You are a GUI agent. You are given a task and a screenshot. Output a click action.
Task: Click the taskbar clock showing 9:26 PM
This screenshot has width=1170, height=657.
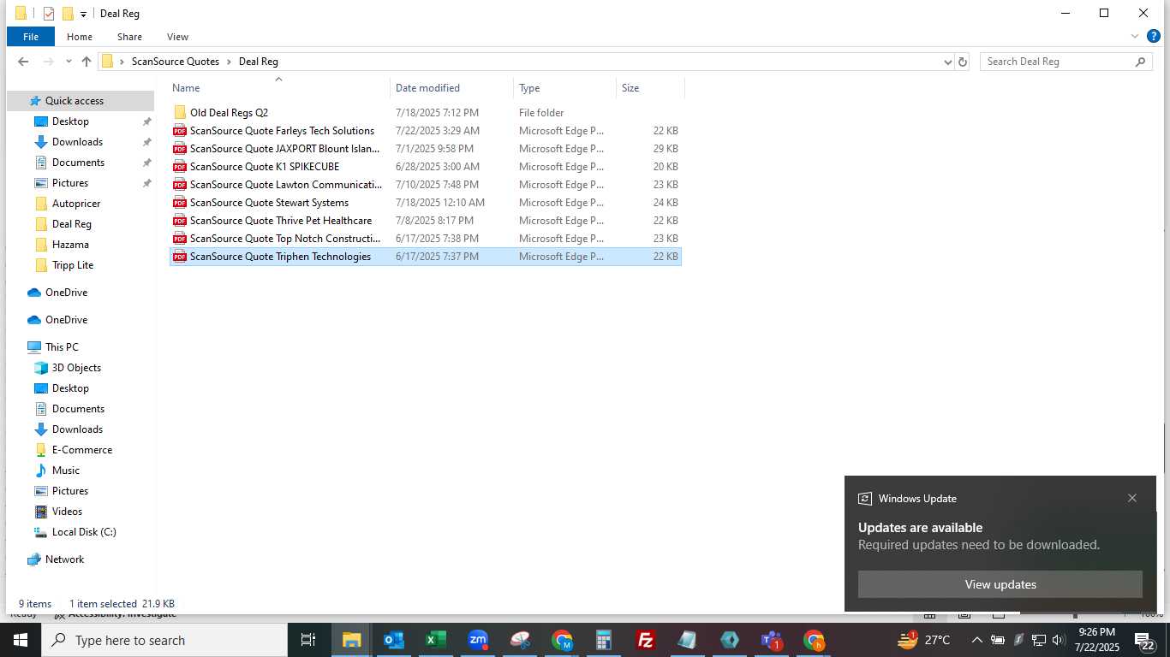point(1096,640)
